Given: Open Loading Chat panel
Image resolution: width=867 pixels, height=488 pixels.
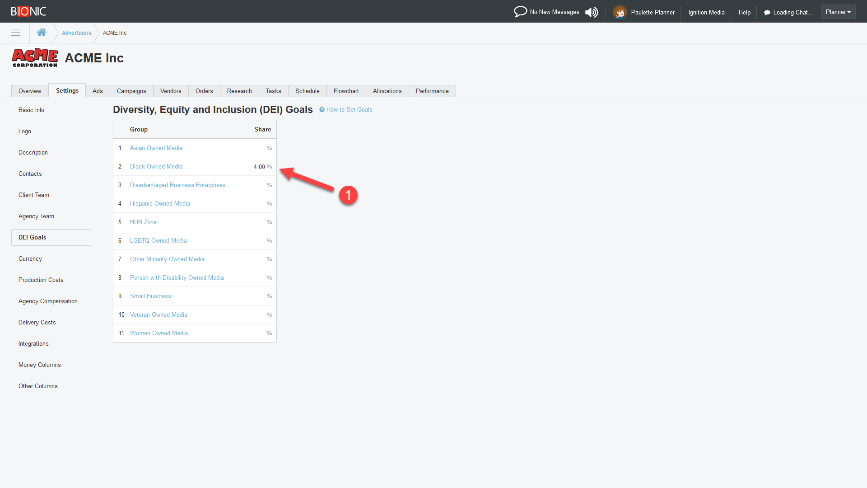Looking at the screenshot, I should (x=788, y=12).
